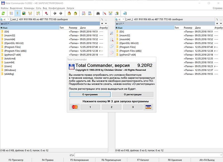Click the swap panels toolbar icon
The image size is (223, 162).
pyautogui.click(x=38, y=13)
